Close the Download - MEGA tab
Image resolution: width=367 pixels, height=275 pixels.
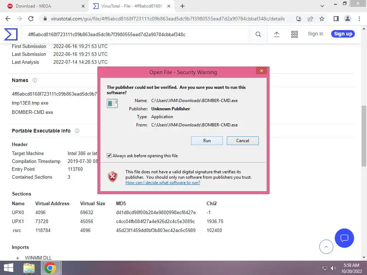pyautogui.click(x=83, y=6)
